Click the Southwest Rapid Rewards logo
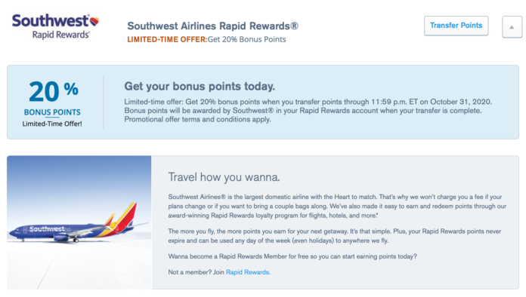Image resolution: width=526 pixels, height=297 pixels. pos(56,26)
